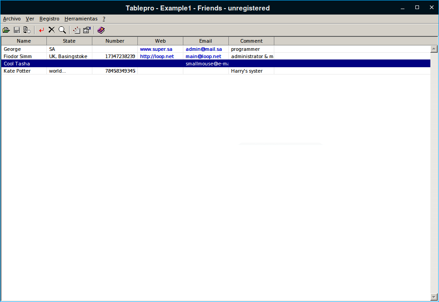Click the Email column header

pos(206,41)
